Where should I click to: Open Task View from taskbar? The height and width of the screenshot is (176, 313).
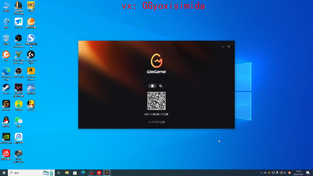[59, 172]
